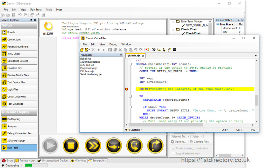Screen dimensions: 264x168
Task: Open the JTAG Chain screen
Action: pos(19,54)
